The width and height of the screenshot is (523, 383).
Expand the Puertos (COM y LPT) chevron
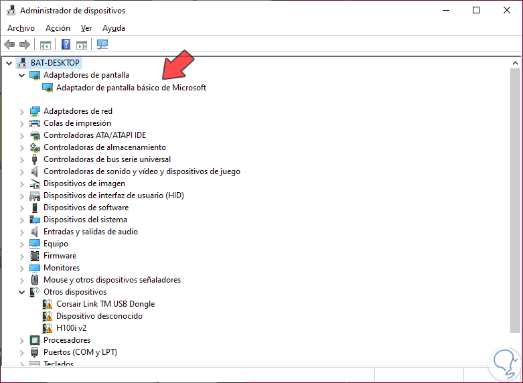click(x=21, y=353)
